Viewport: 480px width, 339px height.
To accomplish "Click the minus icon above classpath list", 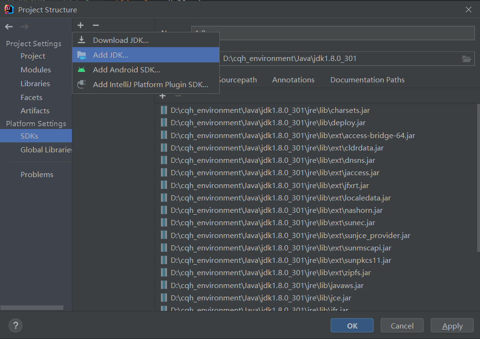I will pyautogui.click(x=178, y=96).
